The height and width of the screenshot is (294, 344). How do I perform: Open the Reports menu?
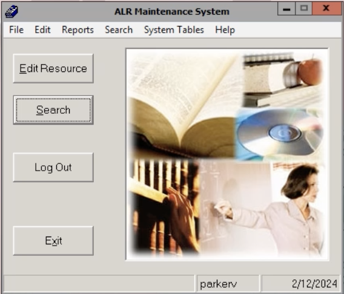point(78,30)
